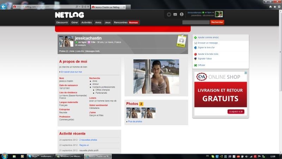Click the address bar search magnifier icon

click(x=77, y=7)
